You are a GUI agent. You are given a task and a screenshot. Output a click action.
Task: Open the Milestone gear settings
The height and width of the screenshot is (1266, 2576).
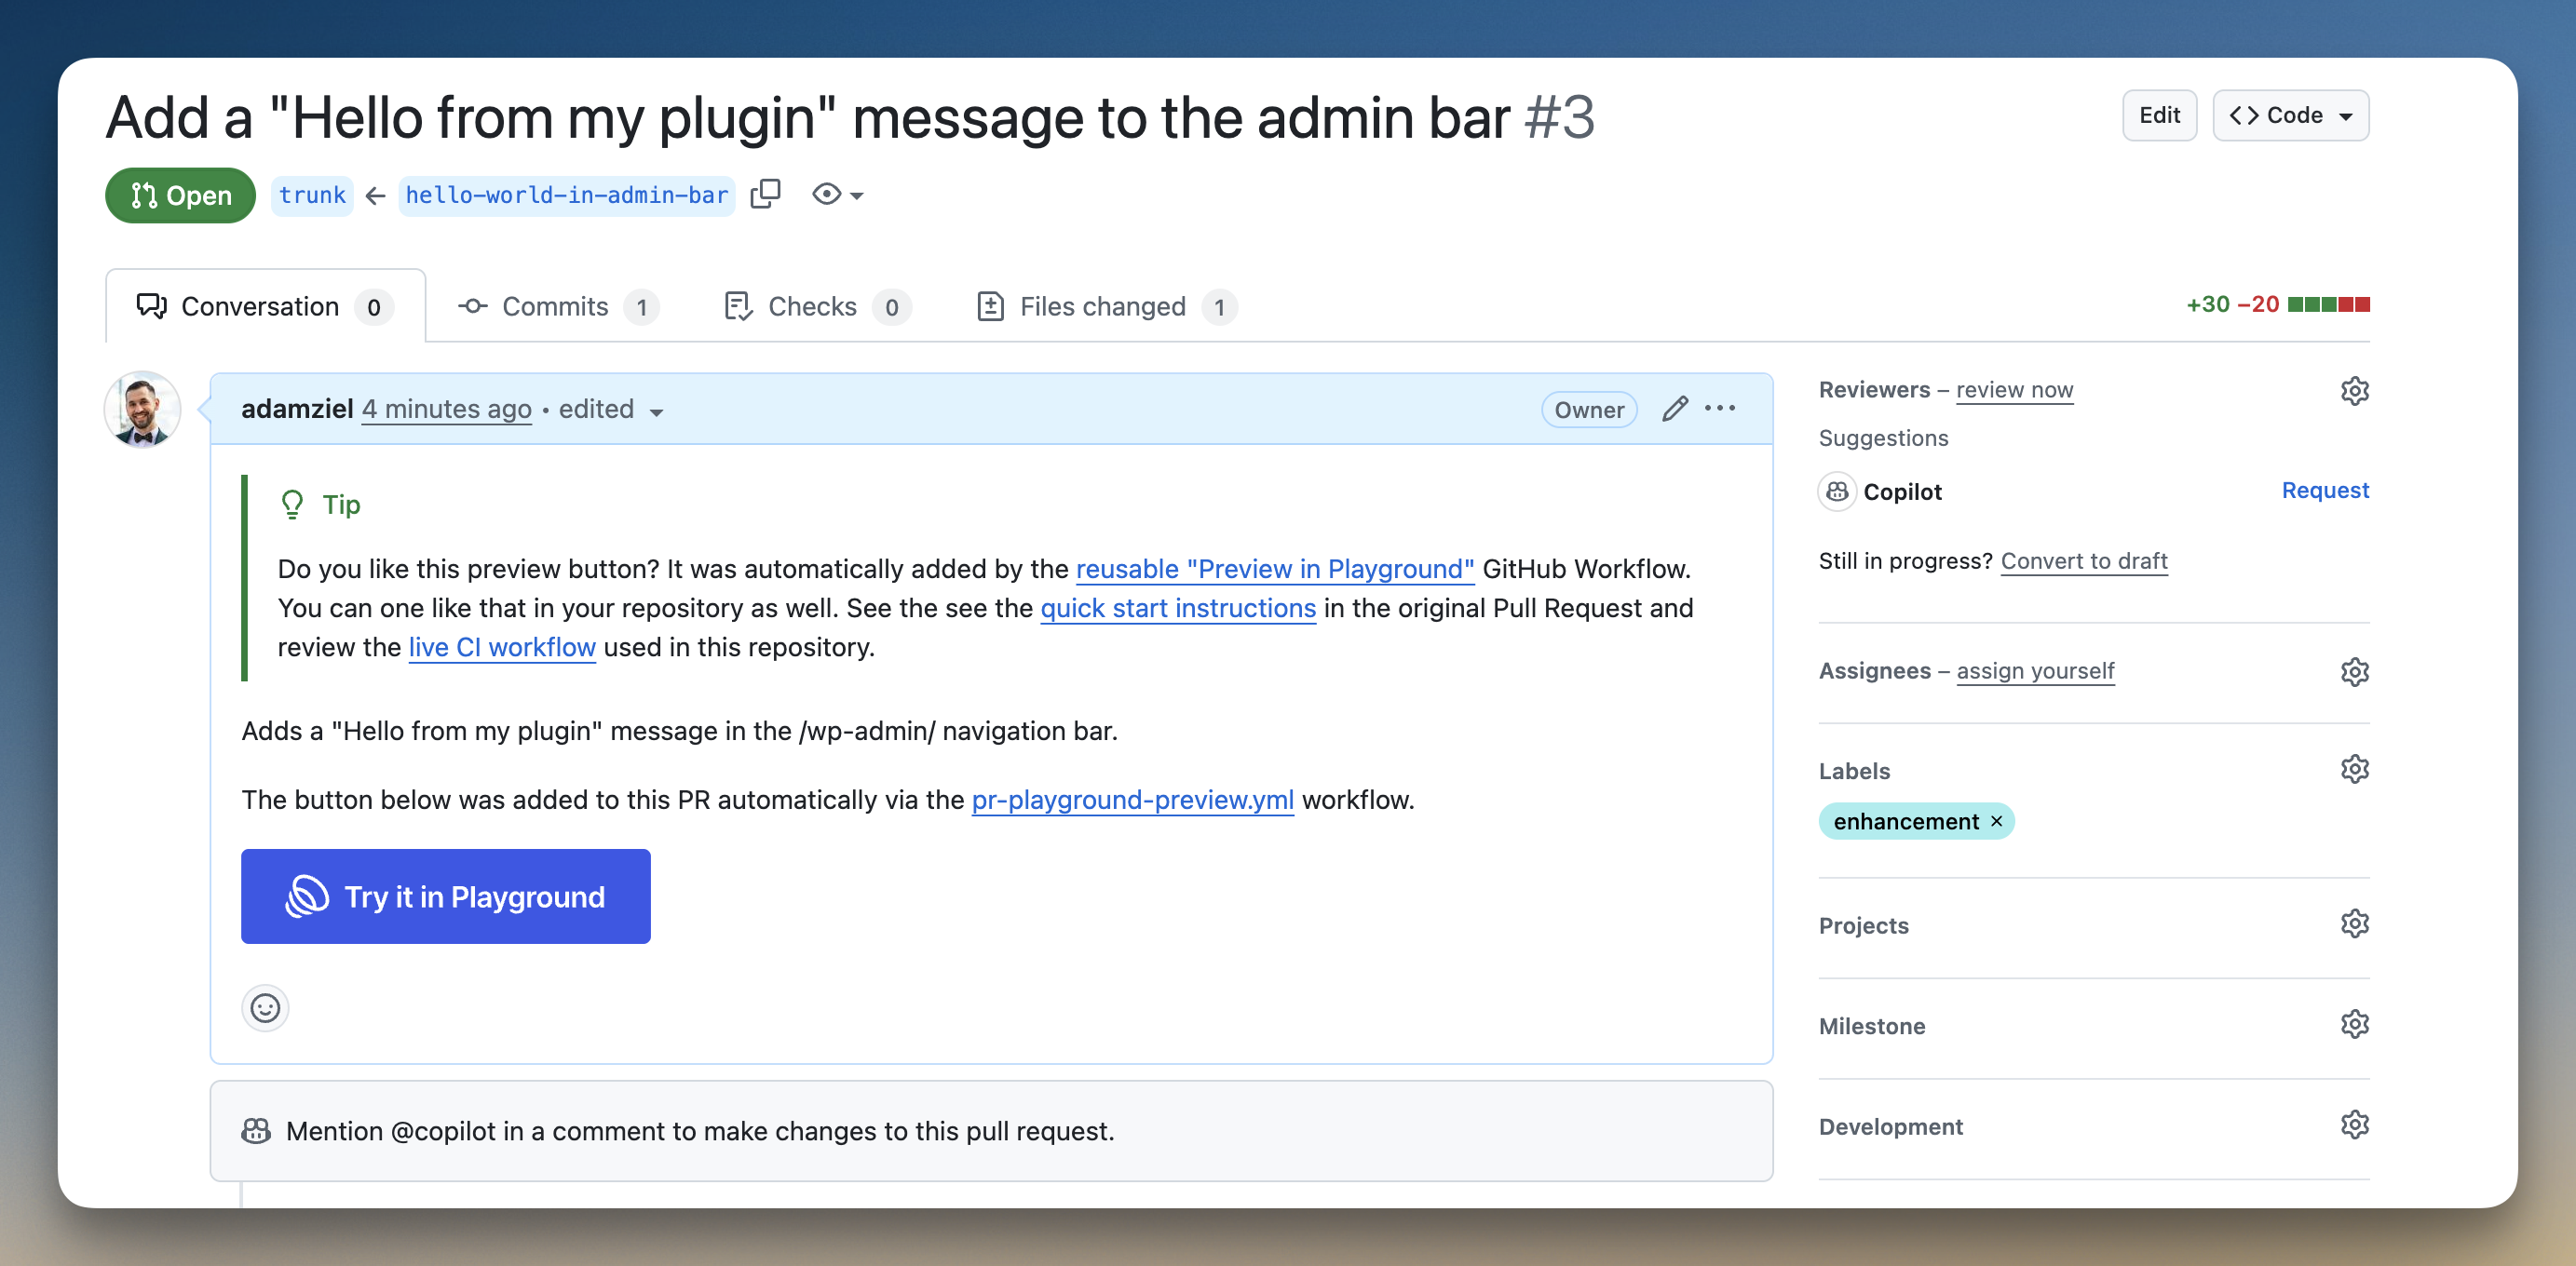(x=2354, y=1024)
